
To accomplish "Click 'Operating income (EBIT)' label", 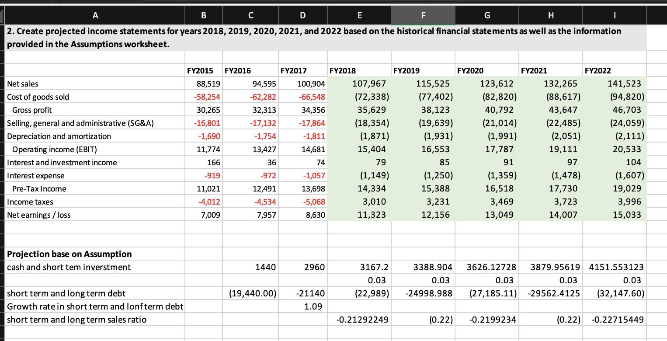I will coord(54,149).
